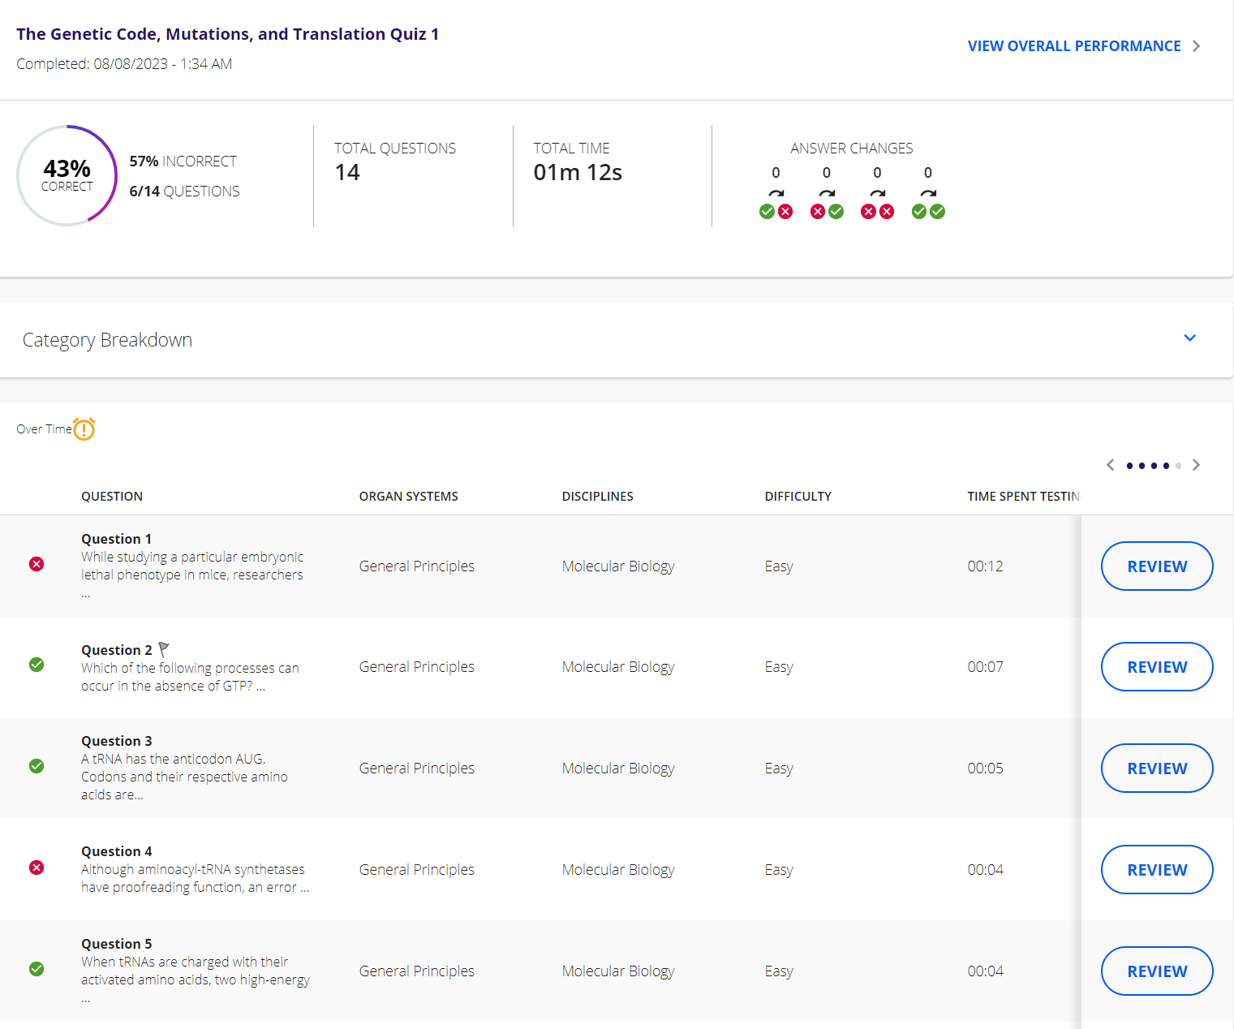Select the DIFFICULTY column header
1234x1029 pixels.
click(798, 496)
